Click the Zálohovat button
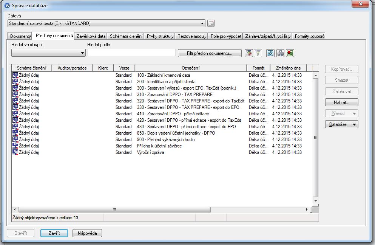This screenshot has height=245, width=375. tap(341, 91)
